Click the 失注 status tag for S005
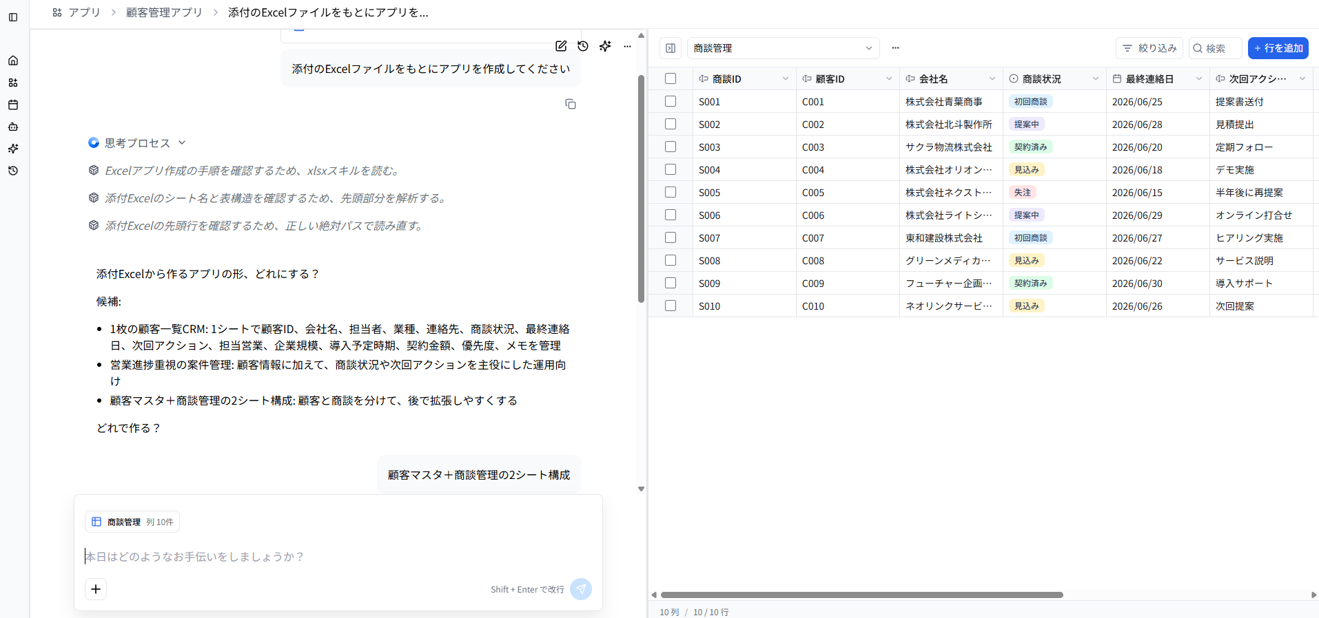Image resolution: width=1319 pixels, height=618 pixels. click(1022, 192)
